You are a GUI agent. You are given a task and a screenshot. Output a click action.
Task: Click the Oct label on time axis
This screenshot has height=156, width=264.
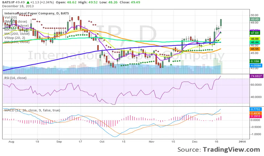(102, 142)
